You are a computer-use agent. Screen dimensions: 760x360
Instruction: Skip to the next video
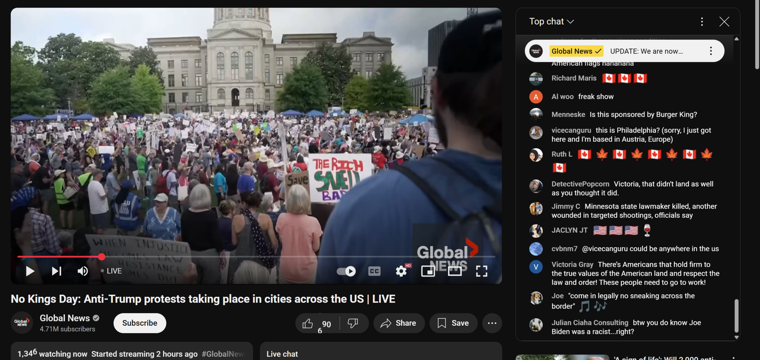(x=56, y=271)
